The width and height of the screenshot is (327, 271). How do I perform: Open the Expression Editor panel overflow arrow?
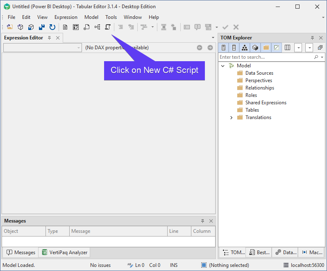point(213,38)
